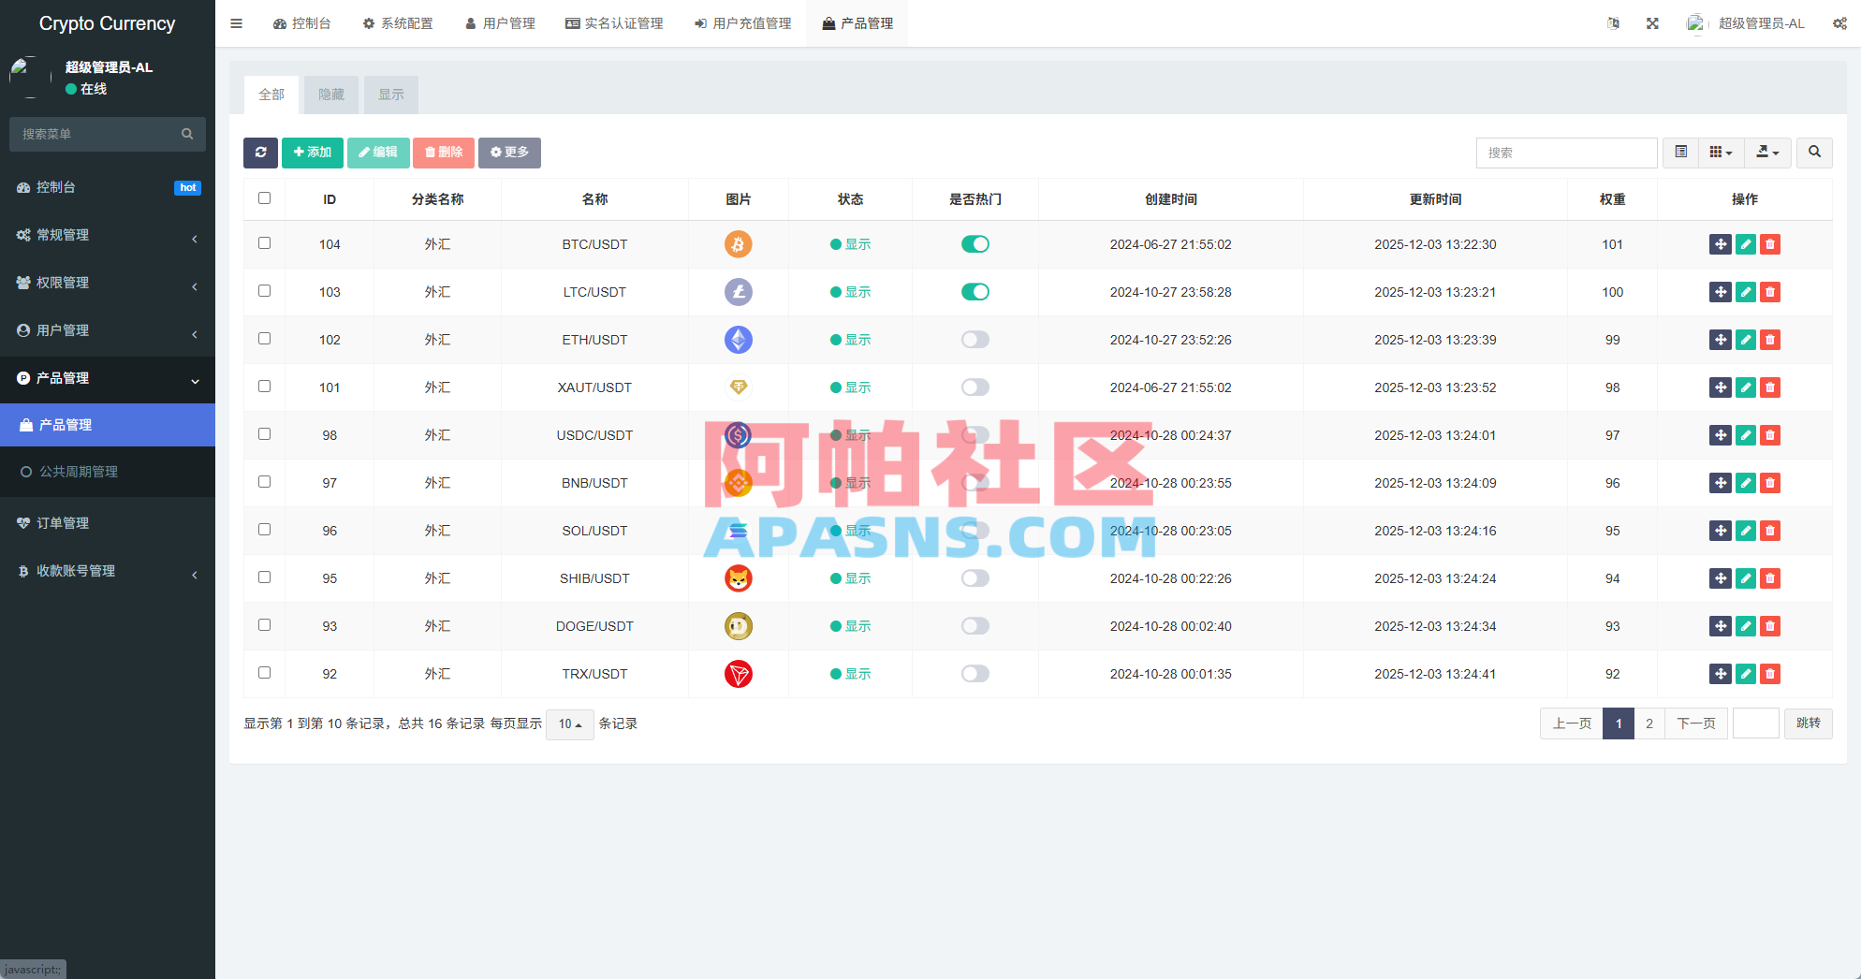This screenshot has height=979, width=1861.
Task: Click the move icon for SHIB/USDT row
Action: point(1721,578)
